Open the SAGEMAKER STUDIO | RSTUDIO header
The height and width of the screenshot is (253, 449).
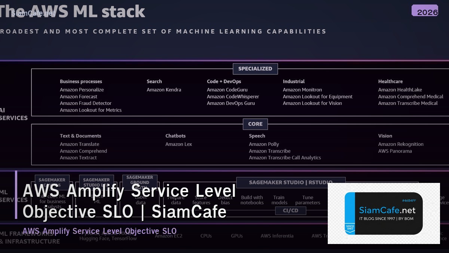[291, 183]
